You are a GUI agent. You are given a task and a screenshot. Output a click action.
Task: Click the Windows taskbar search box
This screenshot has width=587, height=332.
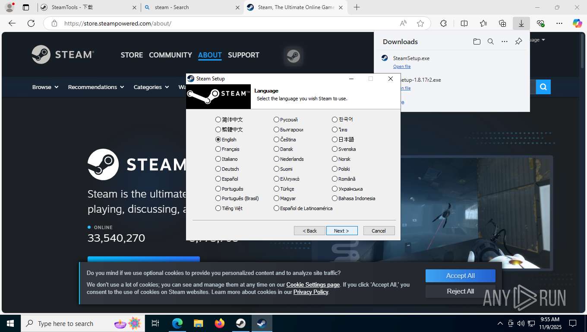click(82, 323)
